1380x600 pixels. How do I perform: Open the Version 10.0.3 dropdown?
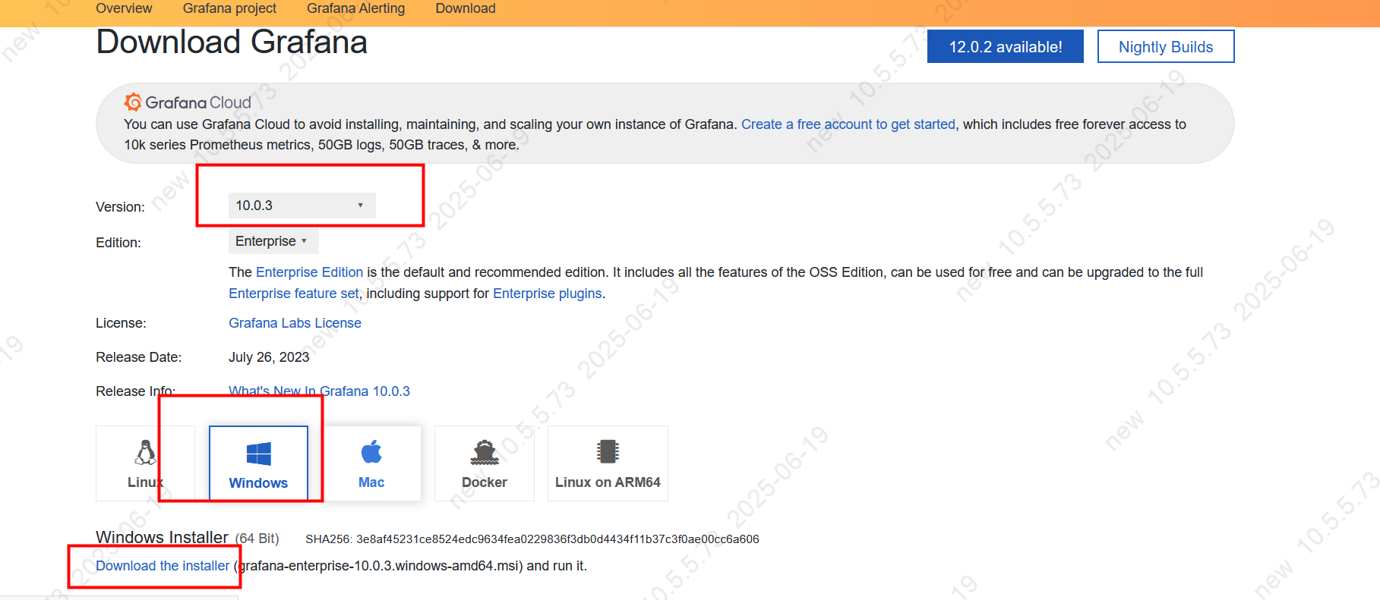(302, 206)
